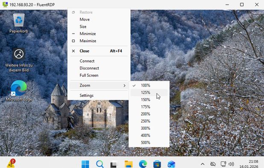Viewport: 264px width, 168px height.
Task: Set zoom to 200%
Action: tap(149, 114)
